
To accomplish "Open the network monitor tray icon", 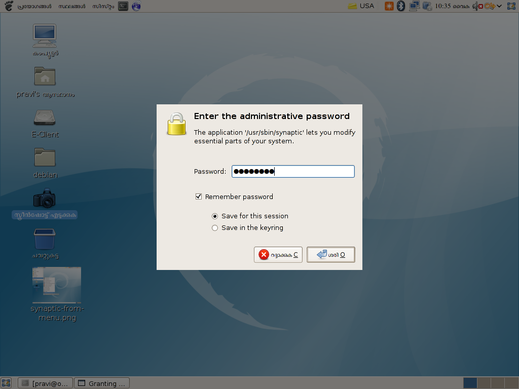I will click(x=414, y=6).
